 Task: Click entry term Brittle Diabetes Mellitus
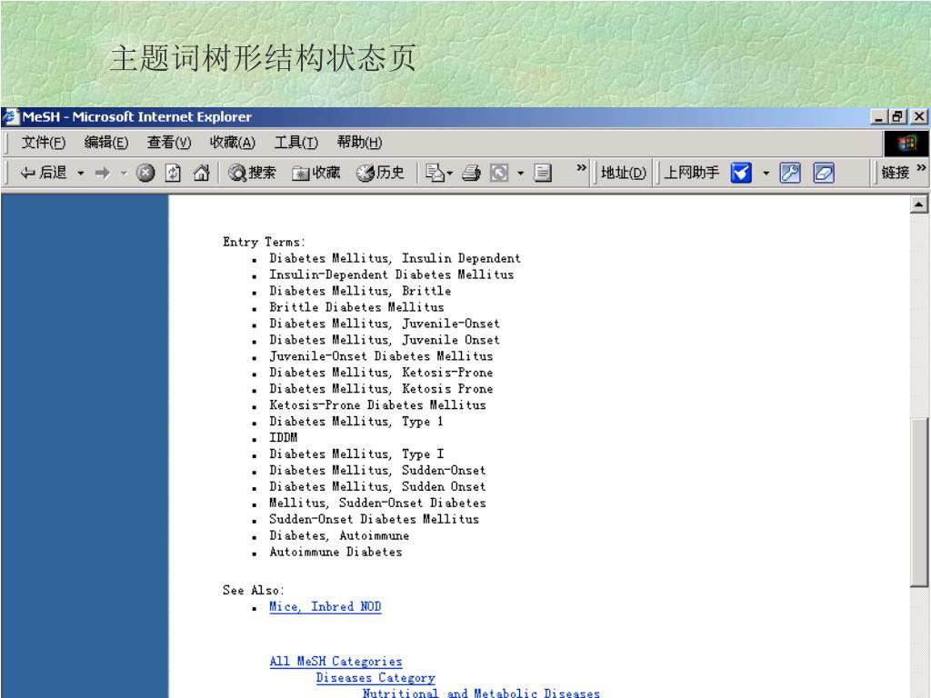point(356,307)
